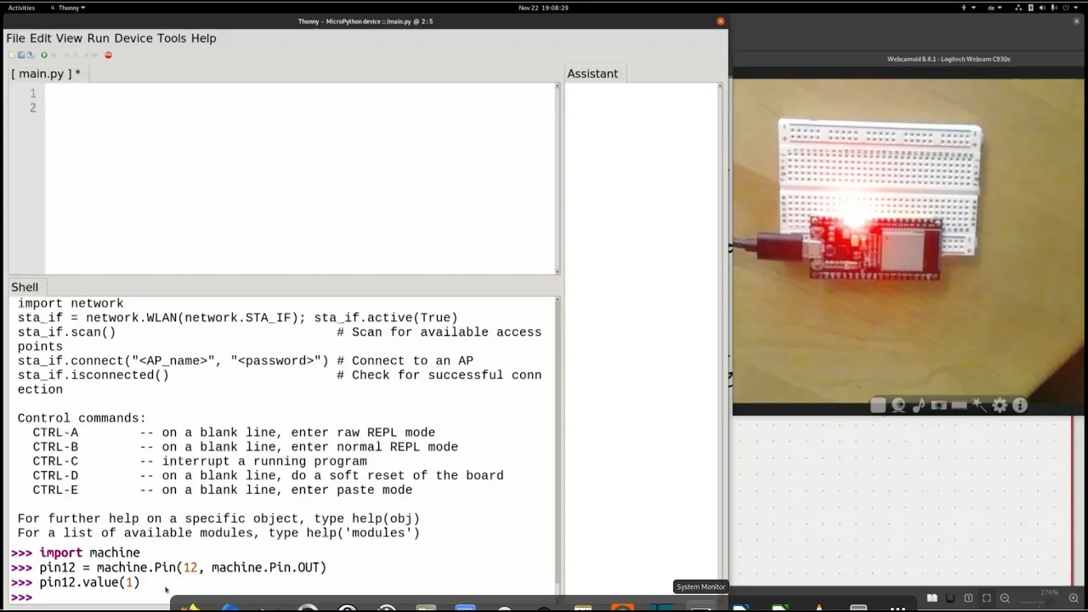Open the Tools menu
Image resolution: width=1088 pixels, height=612 pixels.
172,38
